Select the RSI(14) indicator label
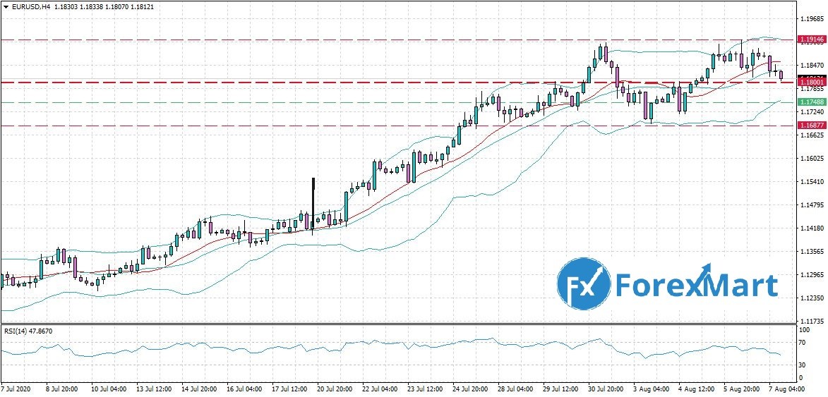This screenshot has height=397, width=828. pyautogui.click(x=28, y=330)
